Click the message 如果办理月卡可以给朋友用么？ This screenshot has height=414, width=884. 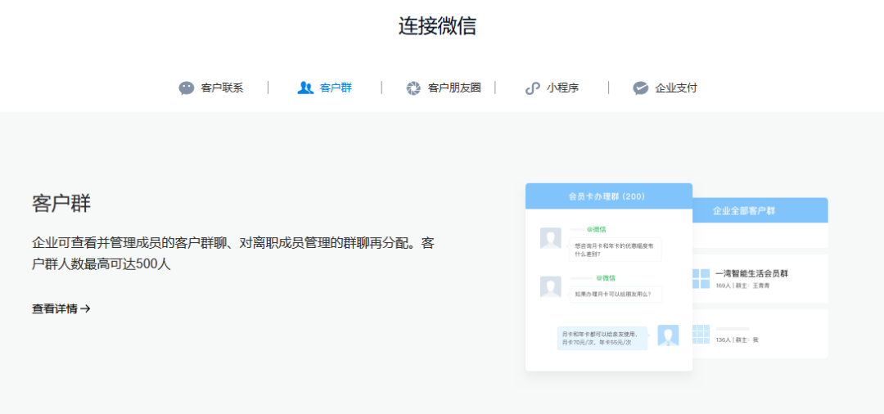[x=615, y=294]
